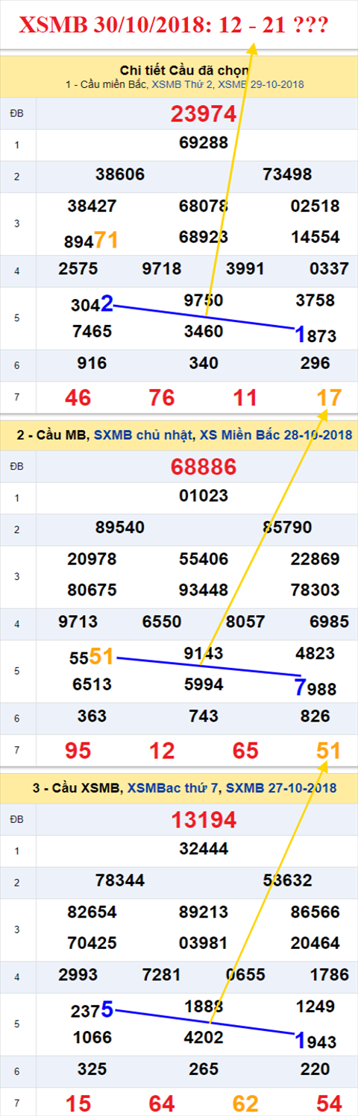Click third prize number 20464

tap(315, 944)
